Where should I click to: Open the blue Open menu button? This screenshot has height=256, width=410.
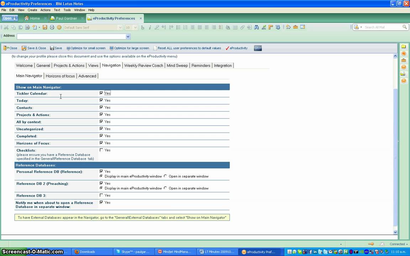(x=10, y=18)
